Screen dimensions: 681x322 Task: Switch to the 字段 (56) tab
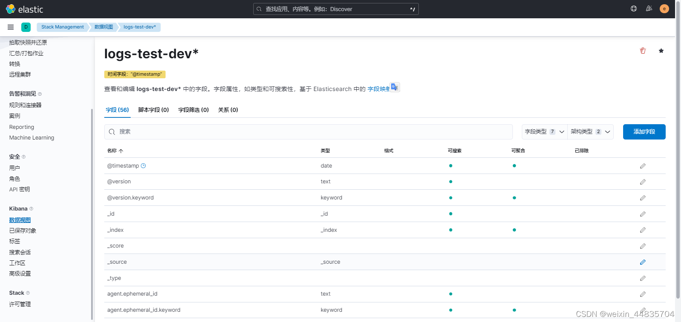pyautogui.click(x=117, y=110)
